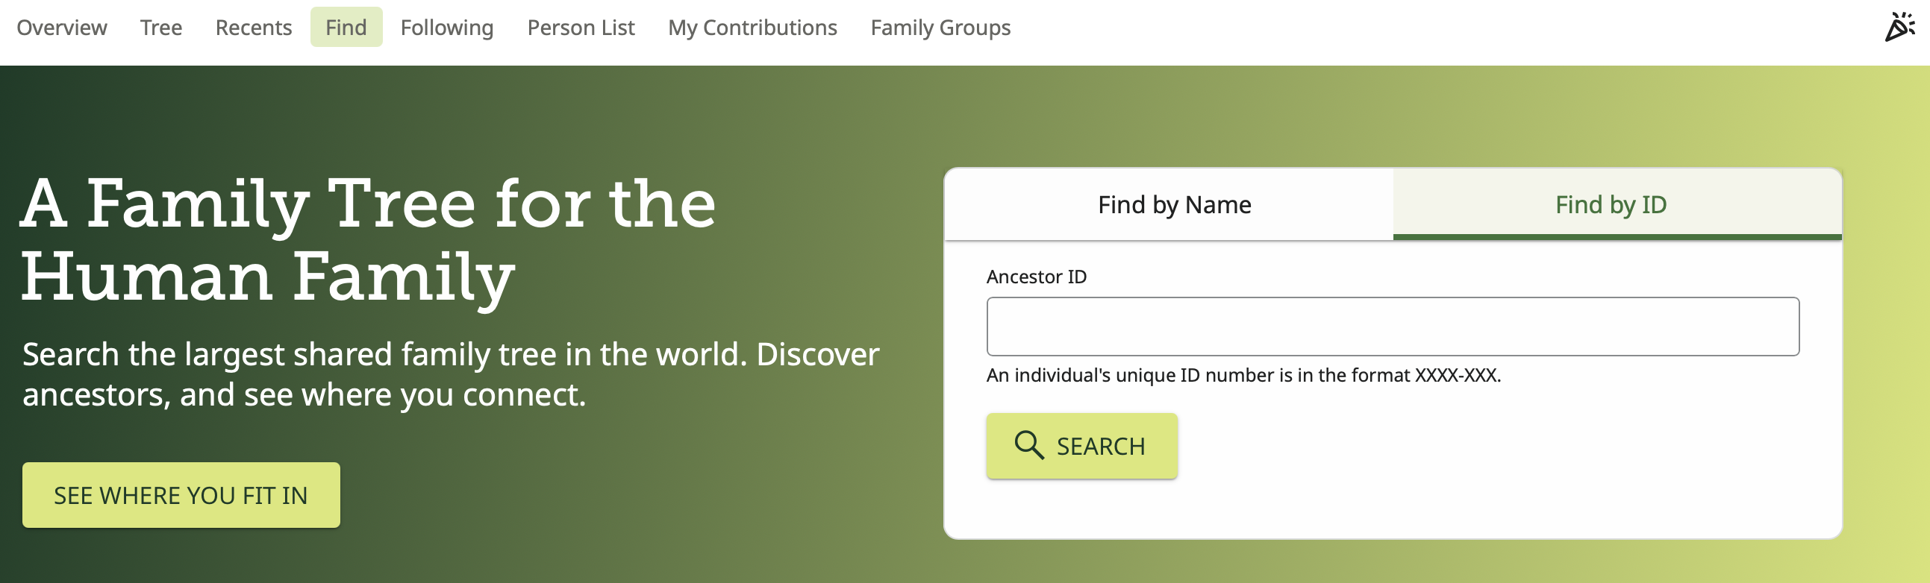Click the party popper celebration icon
The image size is (1930, 583).
pos(1900,27)
